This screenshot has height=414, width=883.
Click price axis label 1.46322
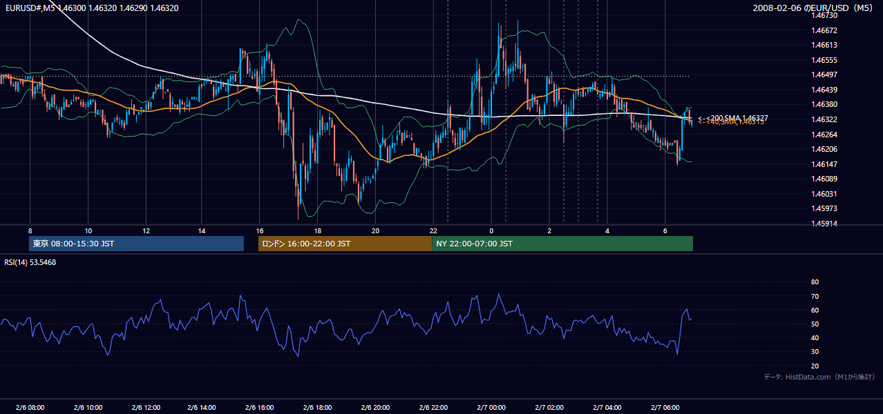pos(825,119)
